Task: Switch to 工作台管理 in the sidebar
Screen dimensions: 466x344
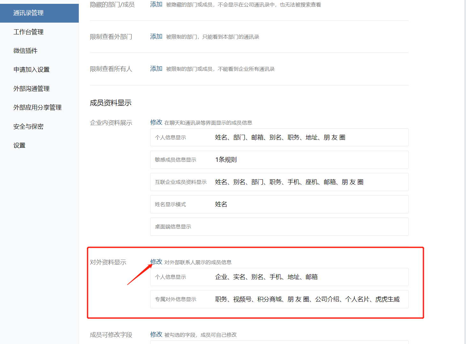Action: [28, 32]
